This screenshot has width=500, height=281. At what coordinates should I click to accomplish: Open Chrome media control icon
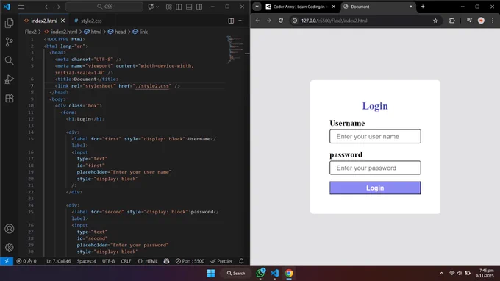pyautogui.click(x=469, y=21)
